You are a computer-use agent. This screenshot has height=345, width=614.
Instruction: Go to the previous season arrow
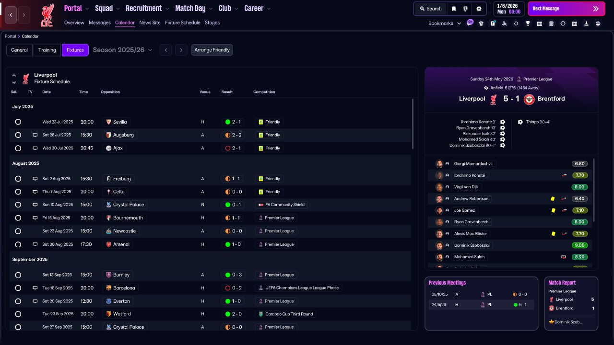coord(166,50)
